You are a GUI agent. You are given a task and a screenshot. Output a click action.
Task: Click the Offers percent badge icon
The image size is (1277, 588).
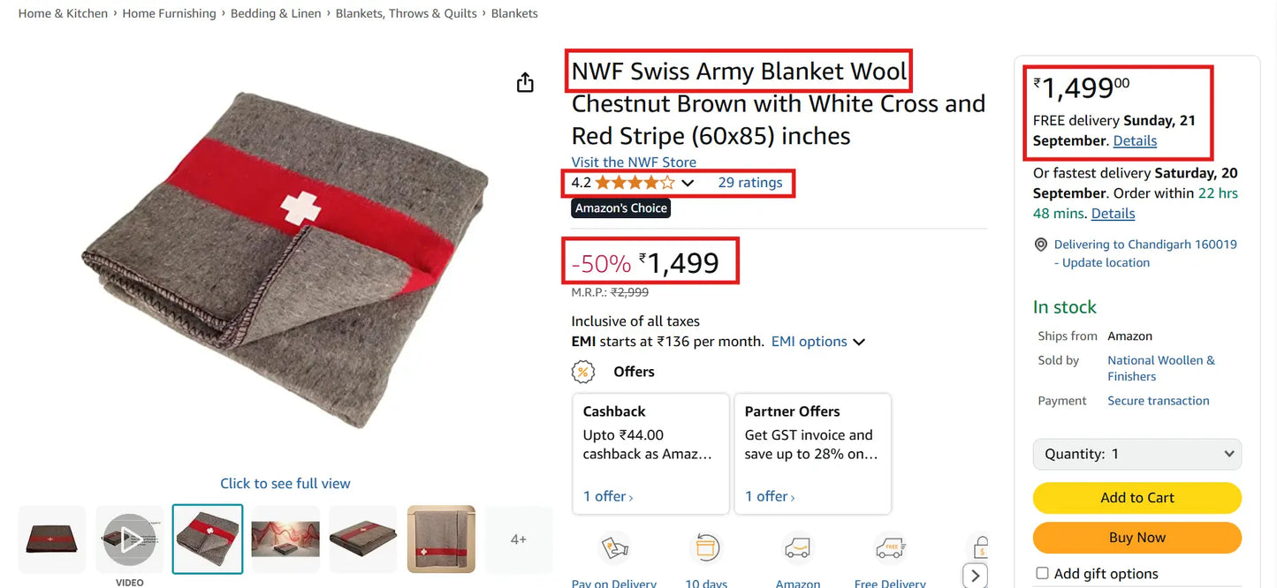pos(583,371)
